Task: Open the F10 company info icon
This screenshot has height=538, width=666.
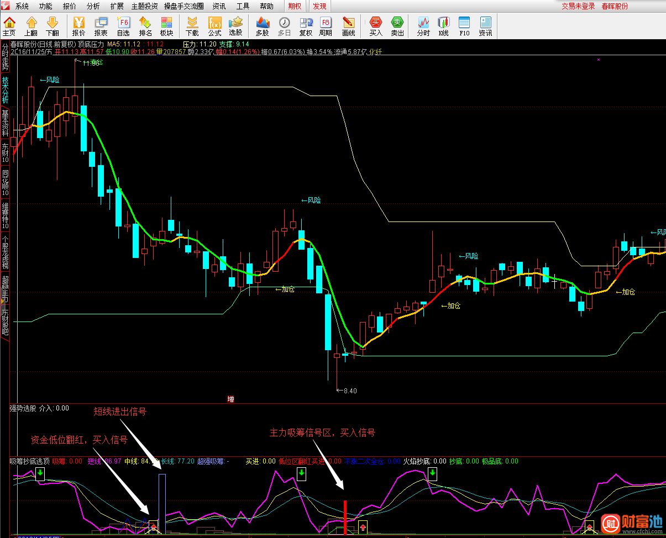Action: click(464, 26)
